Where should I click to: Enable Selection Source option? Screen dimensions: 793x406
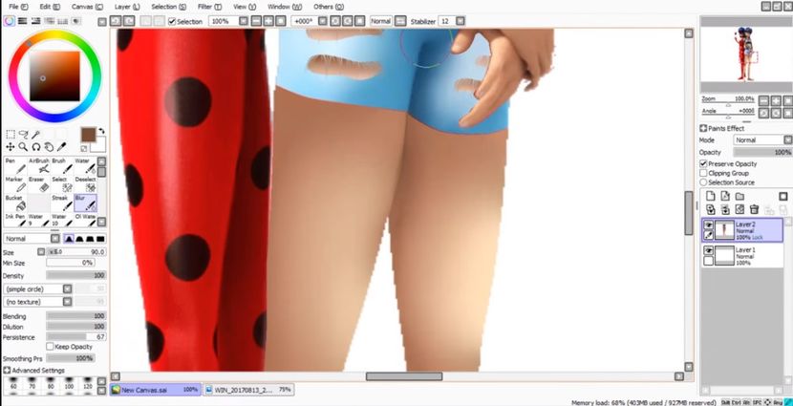(x=703, y=182)
